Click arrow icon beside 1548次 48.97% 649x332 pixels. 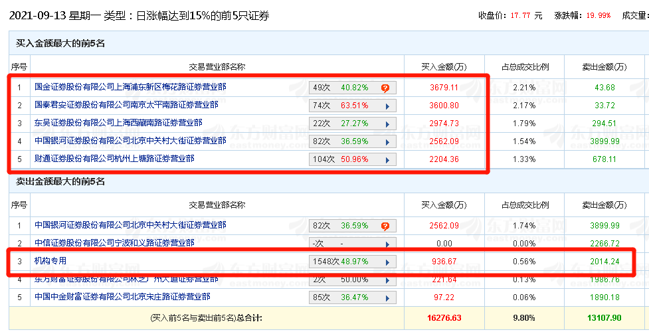[x=387, y=262]
